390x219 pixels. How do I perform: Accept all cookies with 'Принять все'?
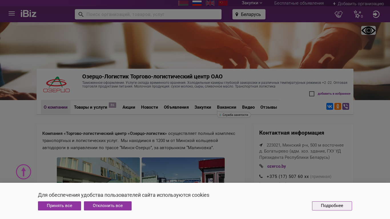[59, 206]
